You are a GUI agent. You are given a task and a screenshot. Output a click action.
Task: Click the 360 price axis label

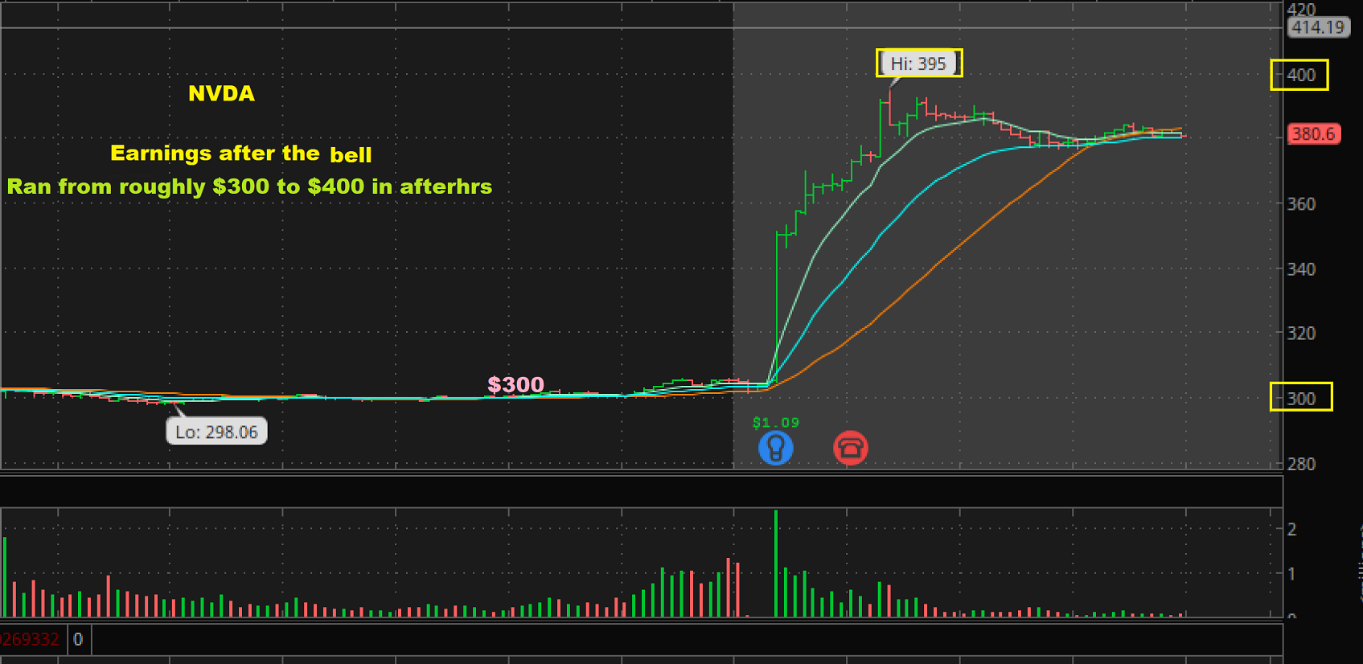point(1301,204)
